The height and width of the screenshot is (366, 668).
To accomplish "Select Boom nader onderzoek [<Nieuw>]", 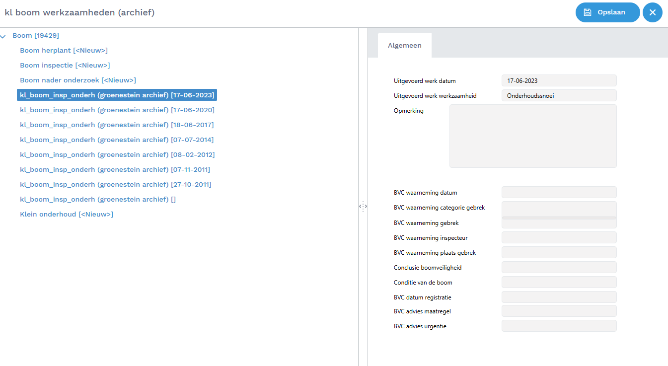I will tap(77, 80).
